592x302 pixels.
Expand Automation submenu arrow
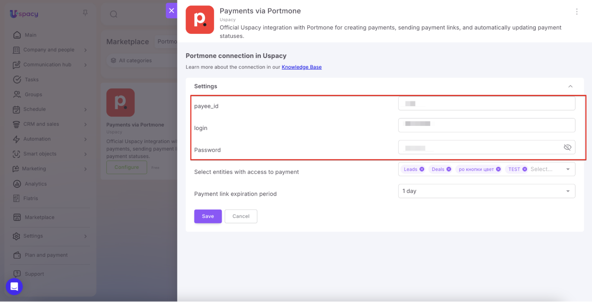[x=85, y=139]
